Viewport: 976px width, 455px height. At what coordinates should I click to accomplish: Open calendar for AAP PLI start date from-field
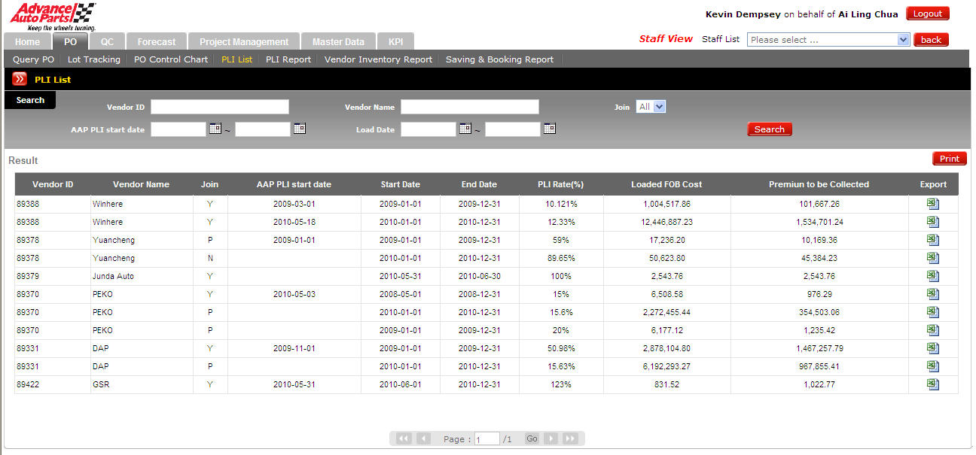215,129
